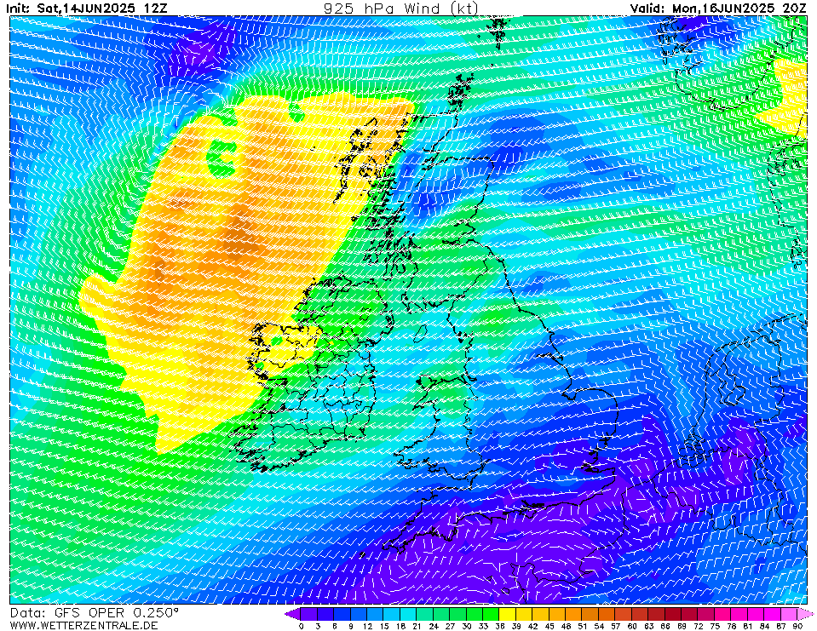Viewport: 817px width, 631px height.
Task: Click the 'Data: GFS OPER 0.250°' text
Action: (95, 612)
